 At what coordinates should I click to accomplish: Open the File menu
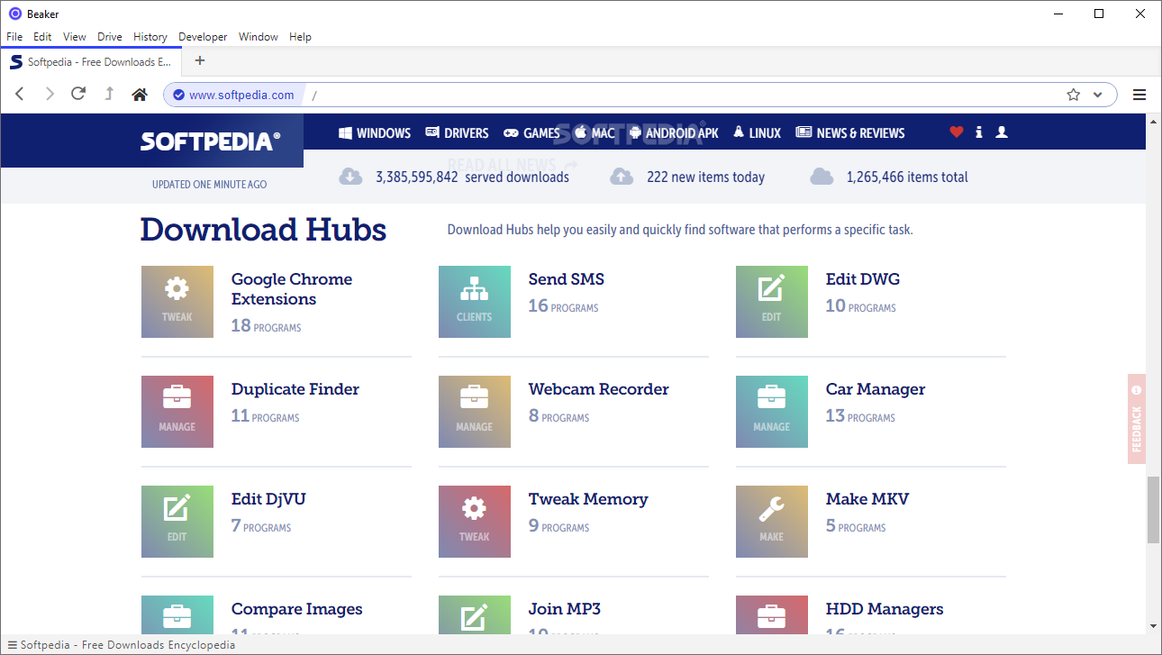[14, 37]
